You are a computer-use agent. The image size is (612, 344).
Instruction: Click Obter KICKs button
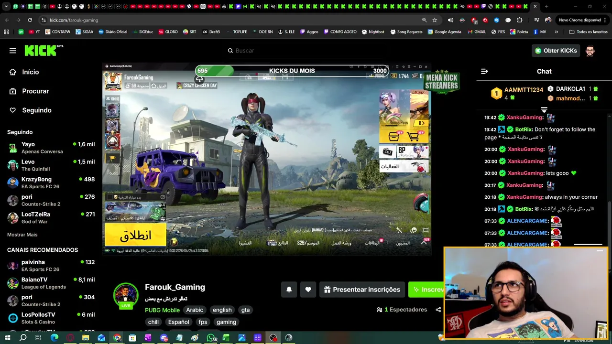click(x=556, y=51)
